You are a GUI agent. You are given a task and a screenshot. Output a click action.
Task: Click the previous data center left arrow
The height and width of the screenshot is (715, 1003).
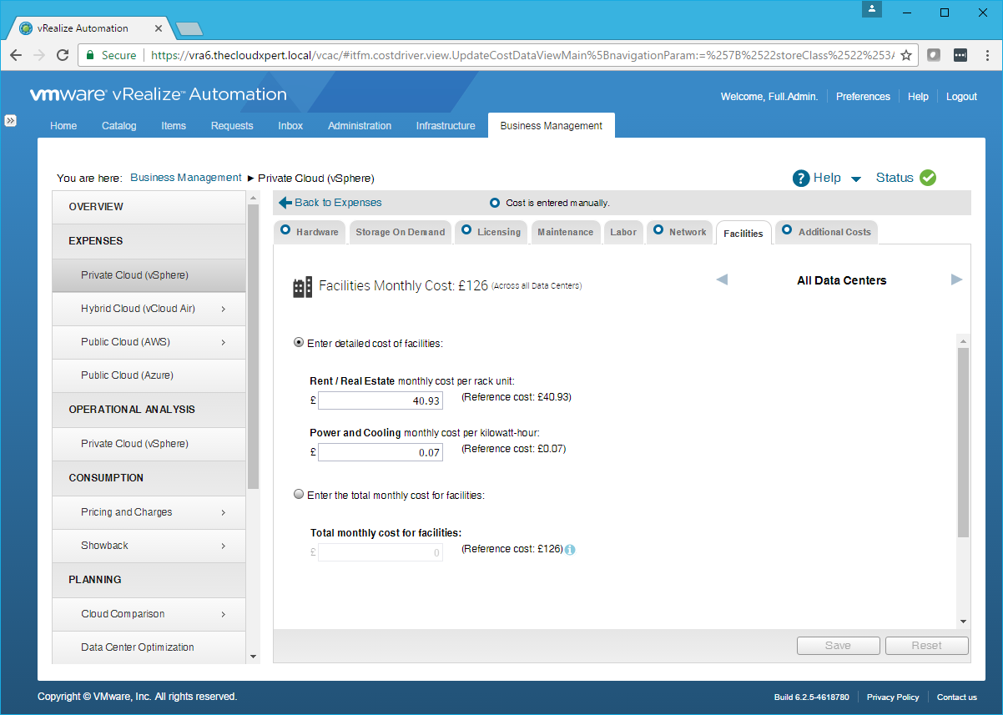click(x=722, y=279)
